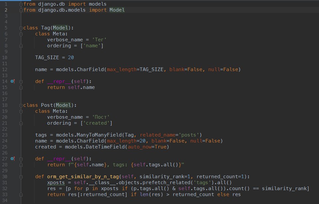319x204 pixels.
Task: Click the 'Пост' verbose_name string
Action: click(x=101, y=117)
